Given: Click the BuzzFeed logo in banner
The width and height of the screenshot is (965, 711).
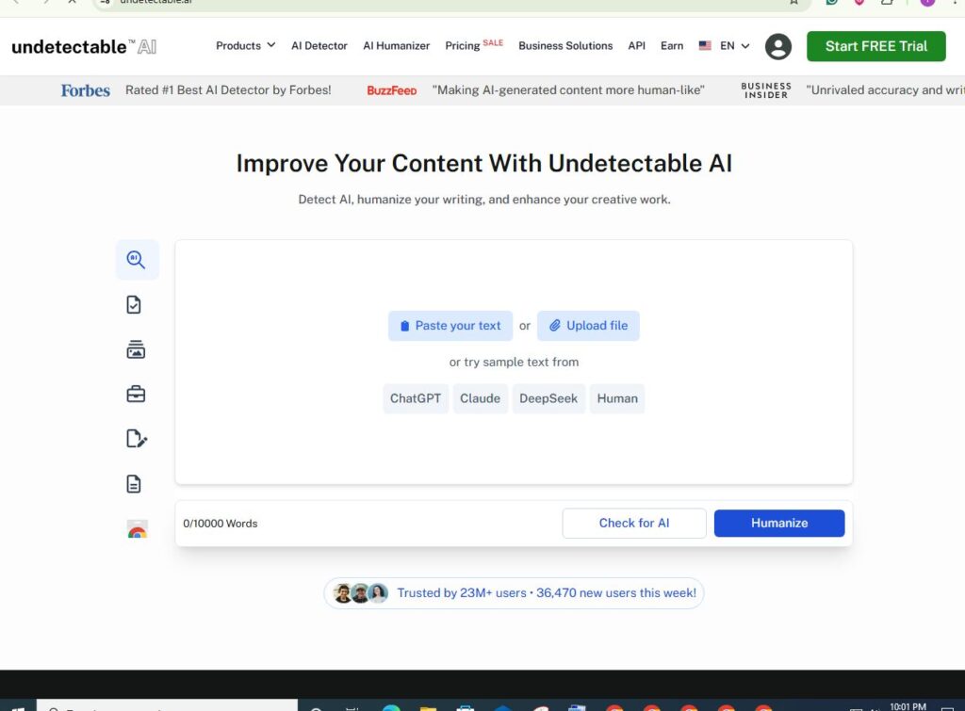Looking at the screenshot, I should 391,90.
